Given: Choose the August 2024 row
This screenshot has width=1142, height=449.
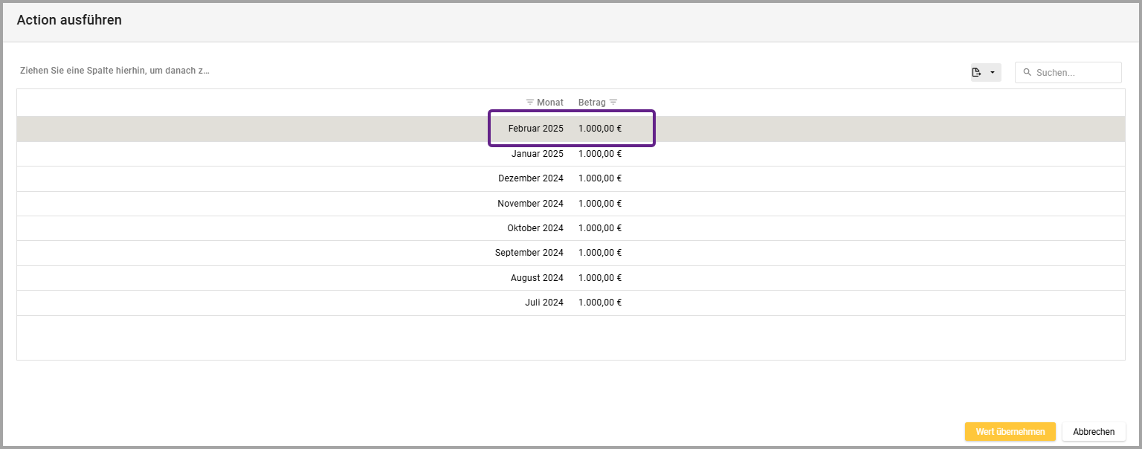Looking at the screenshot, I should tap(536, 278).
